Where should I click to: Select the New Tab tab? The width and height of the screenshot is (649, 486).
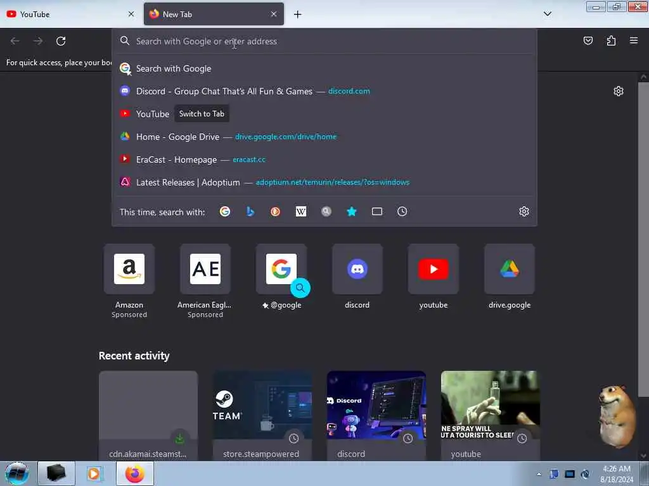click(214, 14)
